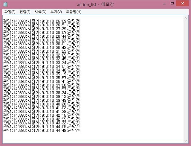Screen dimensions: 191x146
Task: Click line with time 10:32:05
Action: [41, 55]
